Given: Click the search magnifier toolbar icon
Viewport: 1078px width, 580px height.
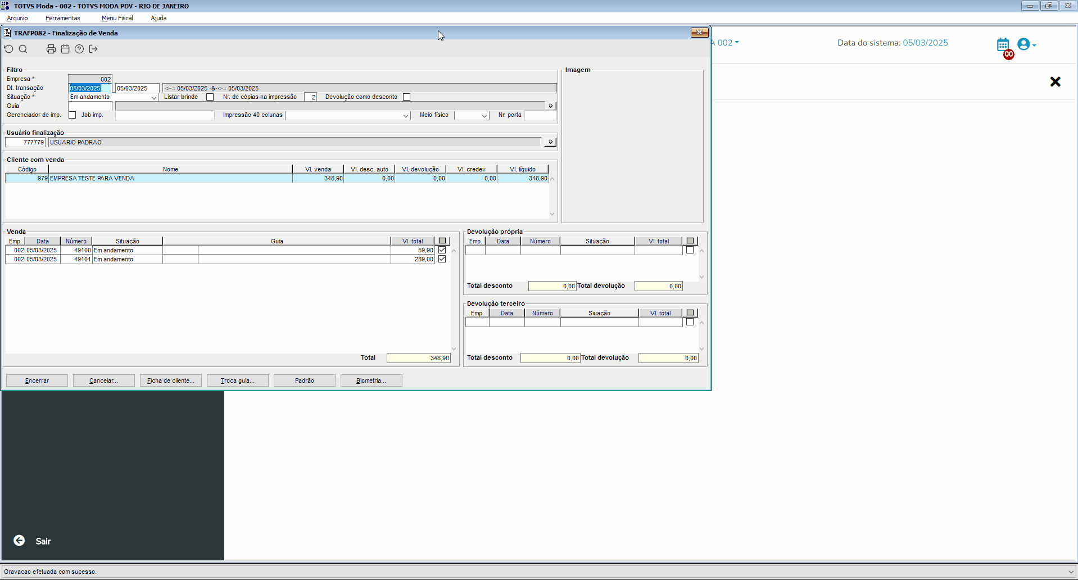Looking at the screenshot, I should pyautogui.click(x=23, y=49).
